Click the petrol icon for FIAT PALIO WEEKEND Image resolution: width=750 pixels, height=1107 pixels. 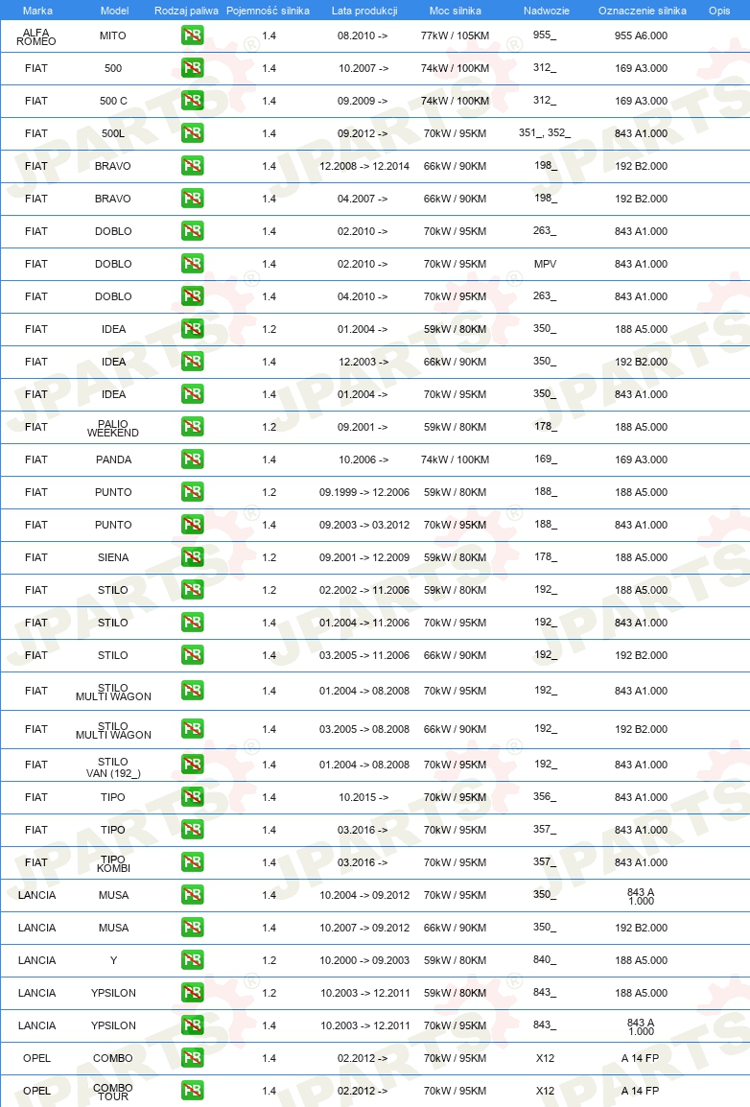click(x=192, y=427)
